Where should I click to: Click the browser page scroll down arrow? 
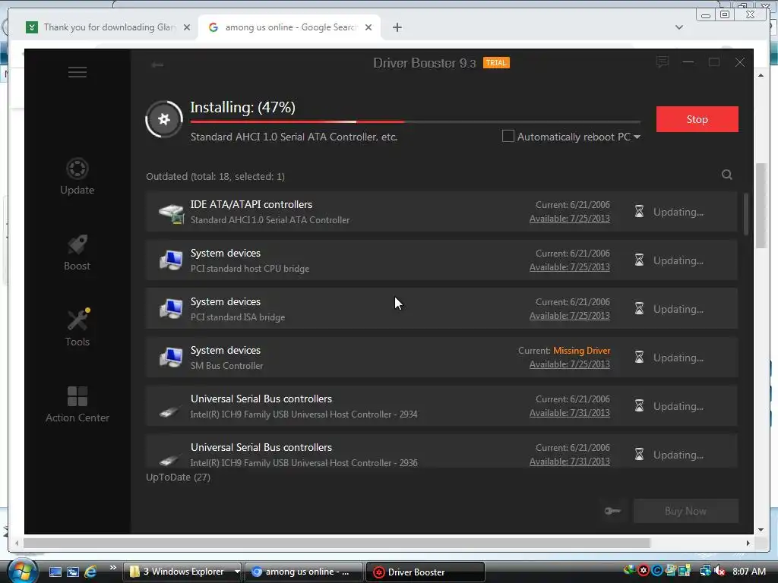click(x=761, y=529)
